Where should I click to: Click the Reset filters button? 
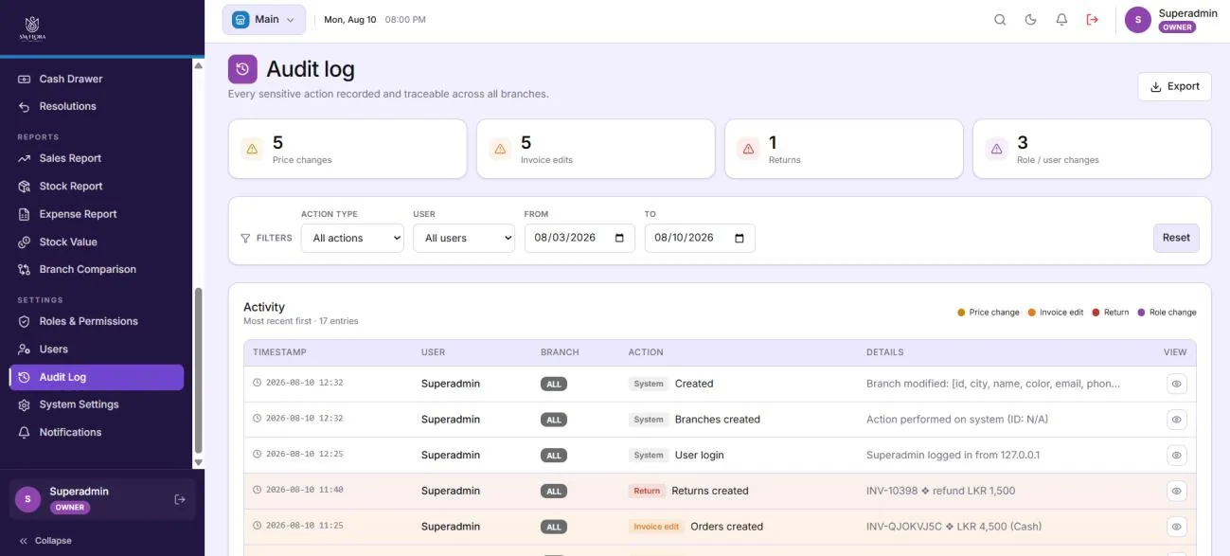pyautogui.click(x=1176, y=238)
